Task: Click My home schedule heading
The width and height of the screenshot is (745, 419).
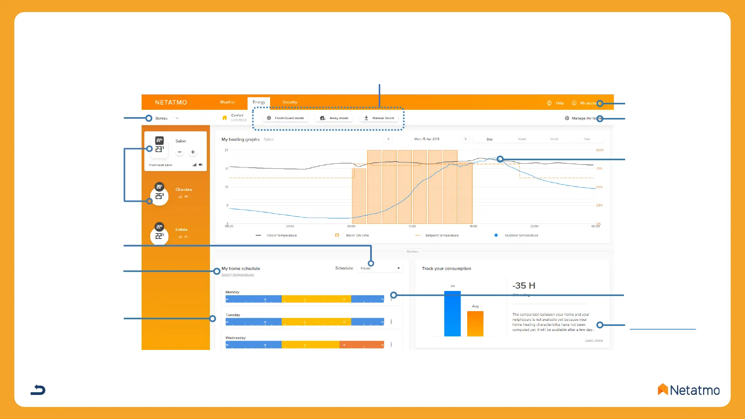Action: point(241,268)
